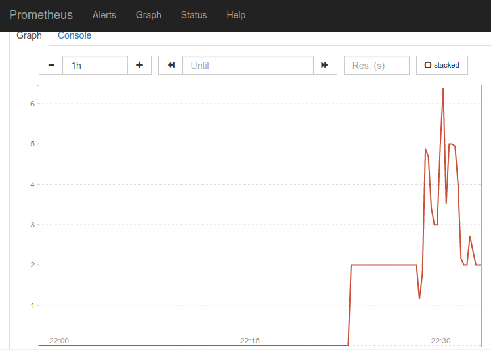Click the minus icon to shrink the time range
Screen dimensions: 491x350
51,65
